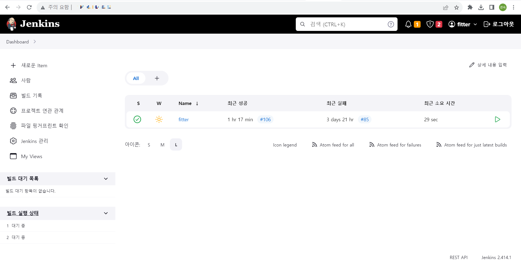Open browser extensions puzzle icon
This screenshot has width=521, height=268.
(470, 7)
